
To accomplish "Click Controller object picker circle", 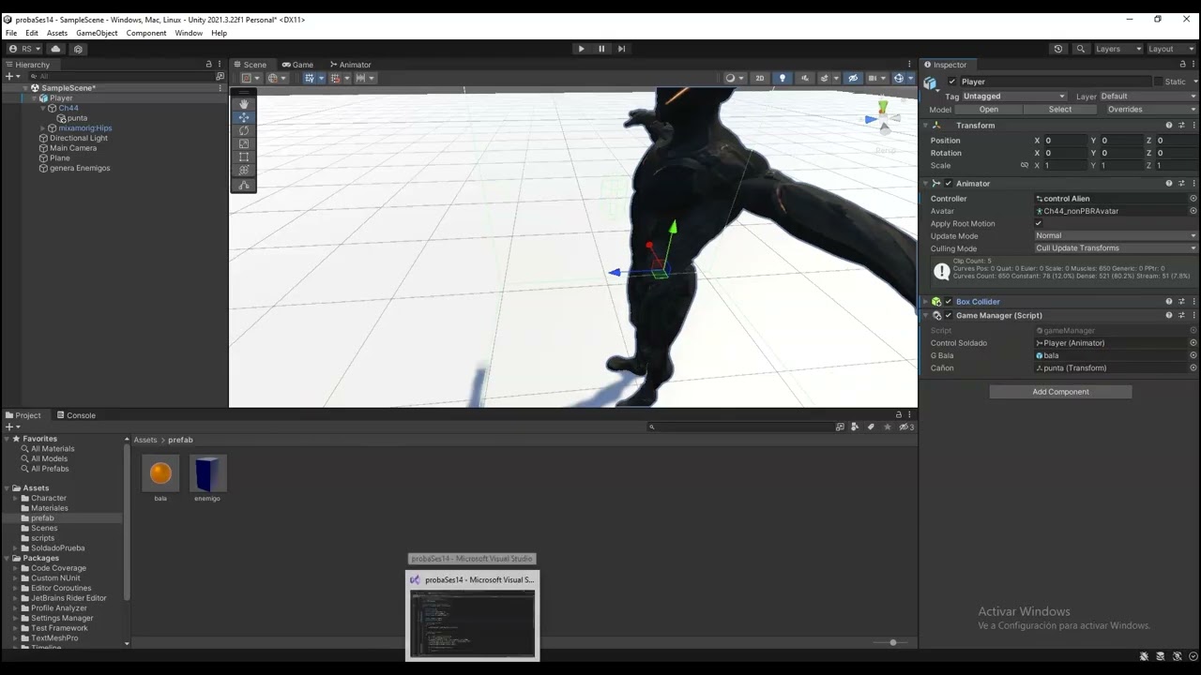I will [1193, 199].
